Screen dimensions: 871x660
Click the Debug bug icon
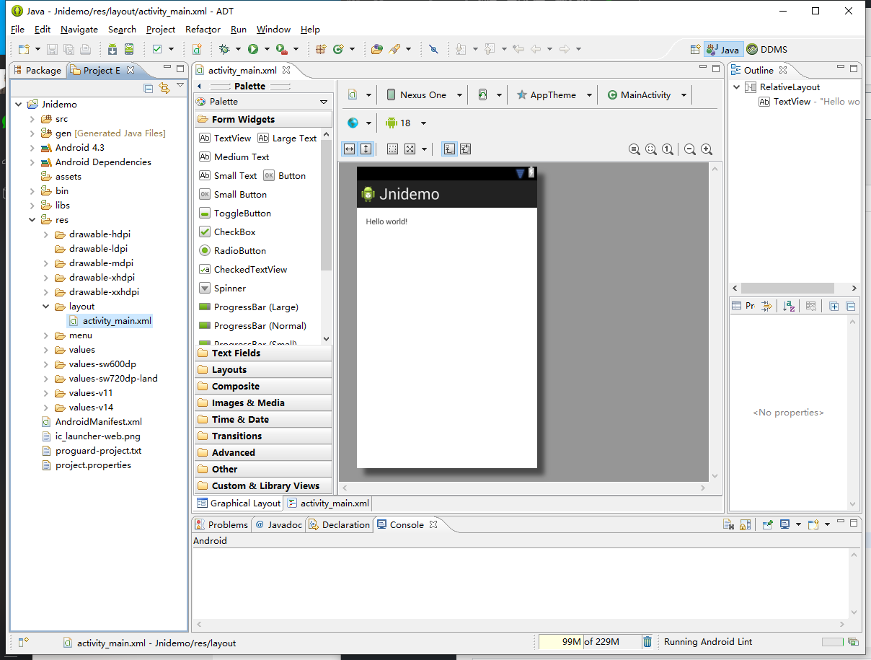coord(225,49)
